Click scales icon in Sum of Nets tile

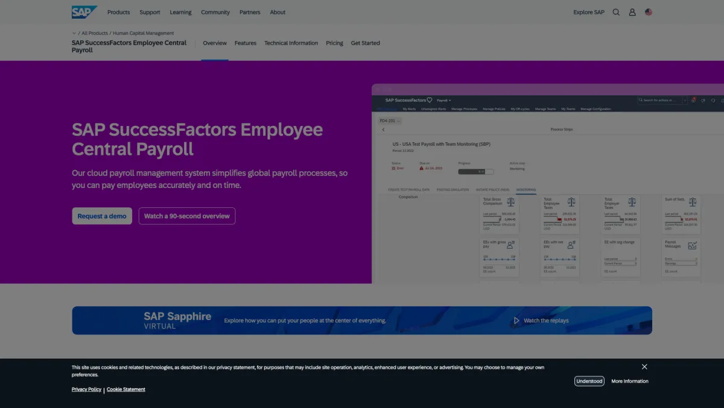point(692,202)
